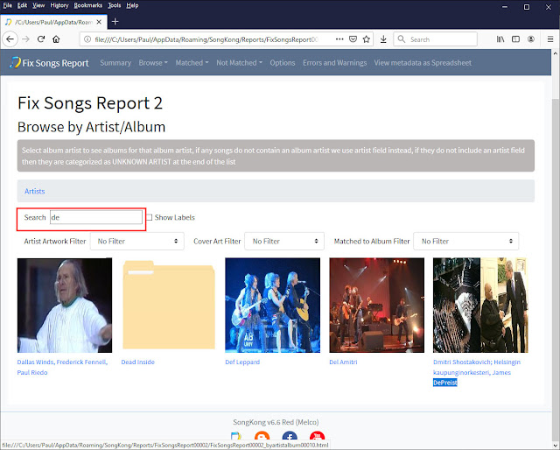The width and height of the screenshot is (560, 450).
Task: Open the Help menu
Action: [132, 5]
